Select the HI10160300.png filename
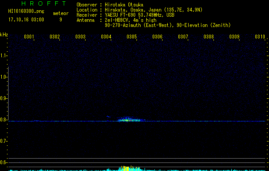The width and height of the screenshot is (269, 171). 26,11
